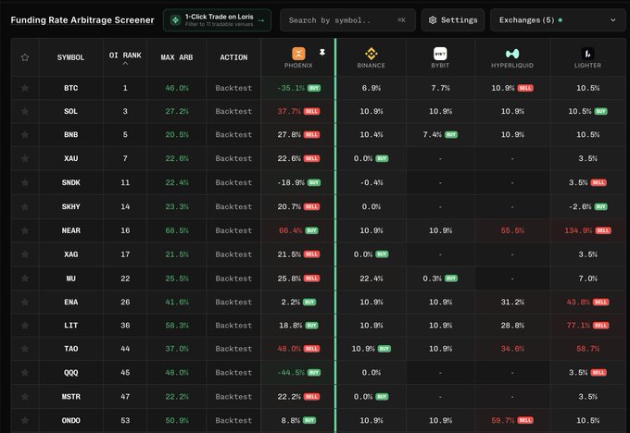Screen dimensions: 630x433
Task: Click Backtest for QQQ
Action: pos(233,373)
